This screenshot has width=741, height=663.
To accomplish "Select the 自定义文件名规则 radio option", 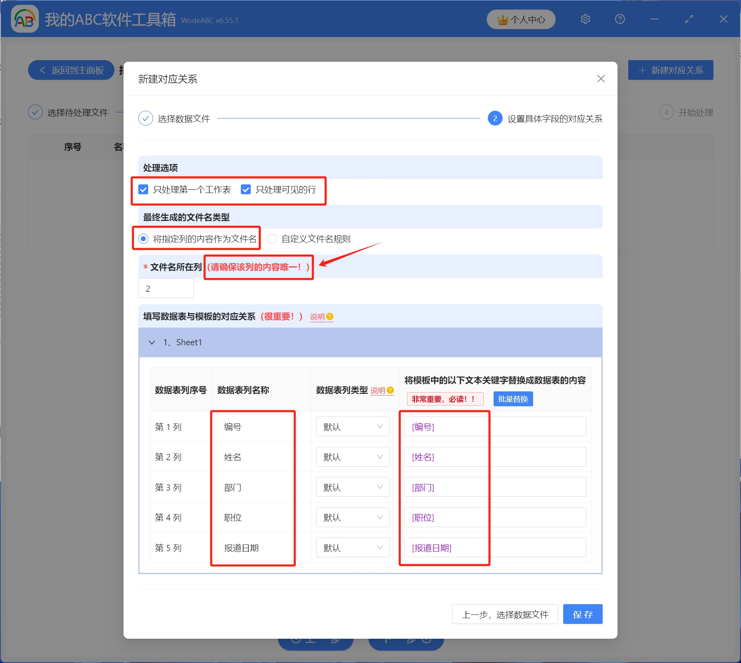I will click(x=272, y=239).
